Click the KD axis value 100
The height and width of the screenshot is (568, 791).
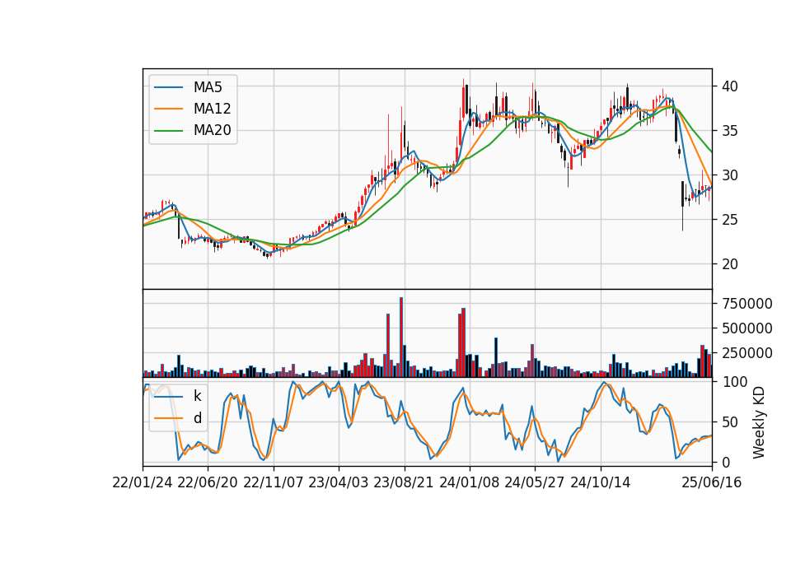734,382
